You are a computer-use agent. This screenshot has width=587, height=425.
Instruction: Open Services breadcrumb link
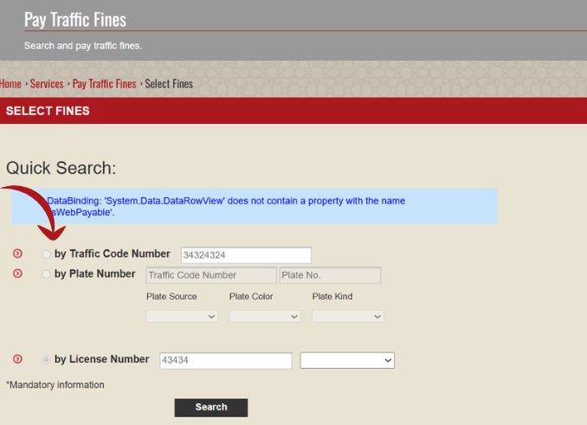[x=47, y=84]
